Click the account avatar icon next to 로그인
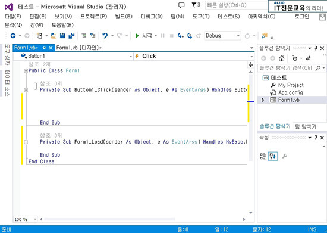The image size is (327, 233). [x=323, y=17]
